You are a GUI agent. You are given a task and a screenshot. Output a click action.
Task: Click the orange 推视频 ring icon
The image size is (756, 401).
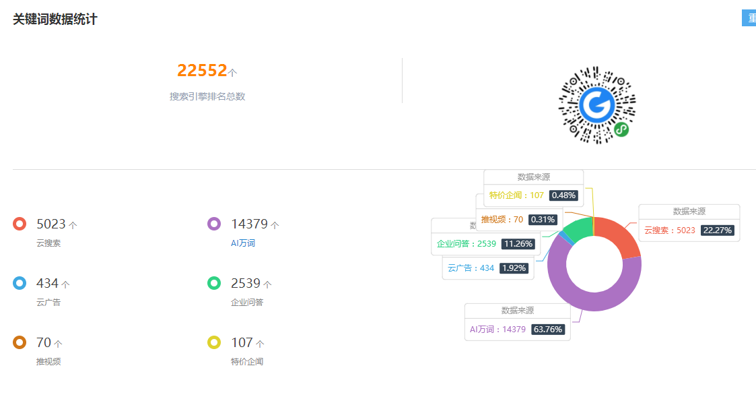(x=20, y=342)
